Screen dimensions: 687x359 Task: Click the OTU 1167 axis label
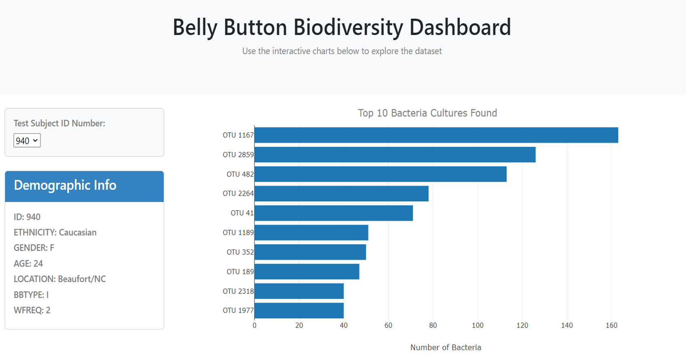tap(238, 135)
